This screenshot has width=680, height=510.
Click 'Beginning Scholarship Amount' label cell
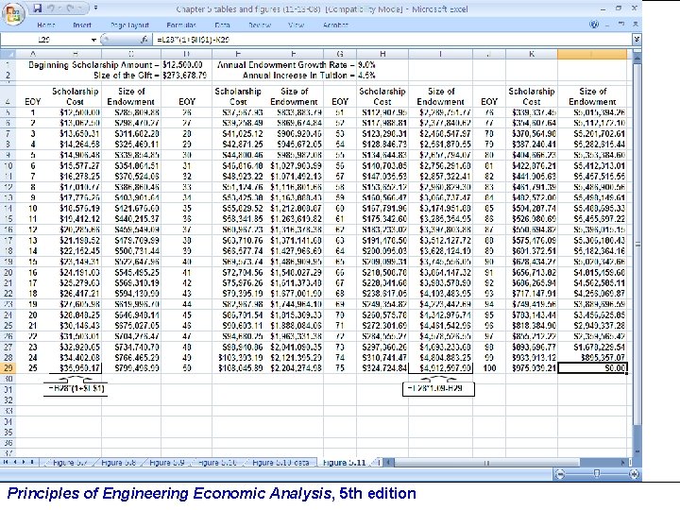(93, 65)
